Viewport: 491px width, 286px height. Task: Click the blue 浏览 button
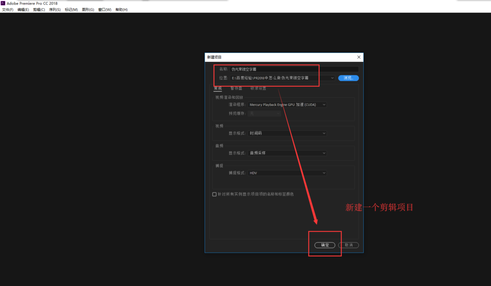pyautogui.click(x=349, y=78)
